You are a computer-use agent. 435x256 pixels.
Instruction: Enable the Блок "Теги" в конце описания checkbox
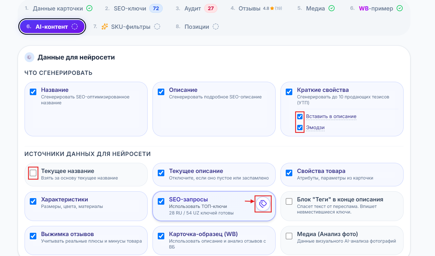(x=289, y=201)
